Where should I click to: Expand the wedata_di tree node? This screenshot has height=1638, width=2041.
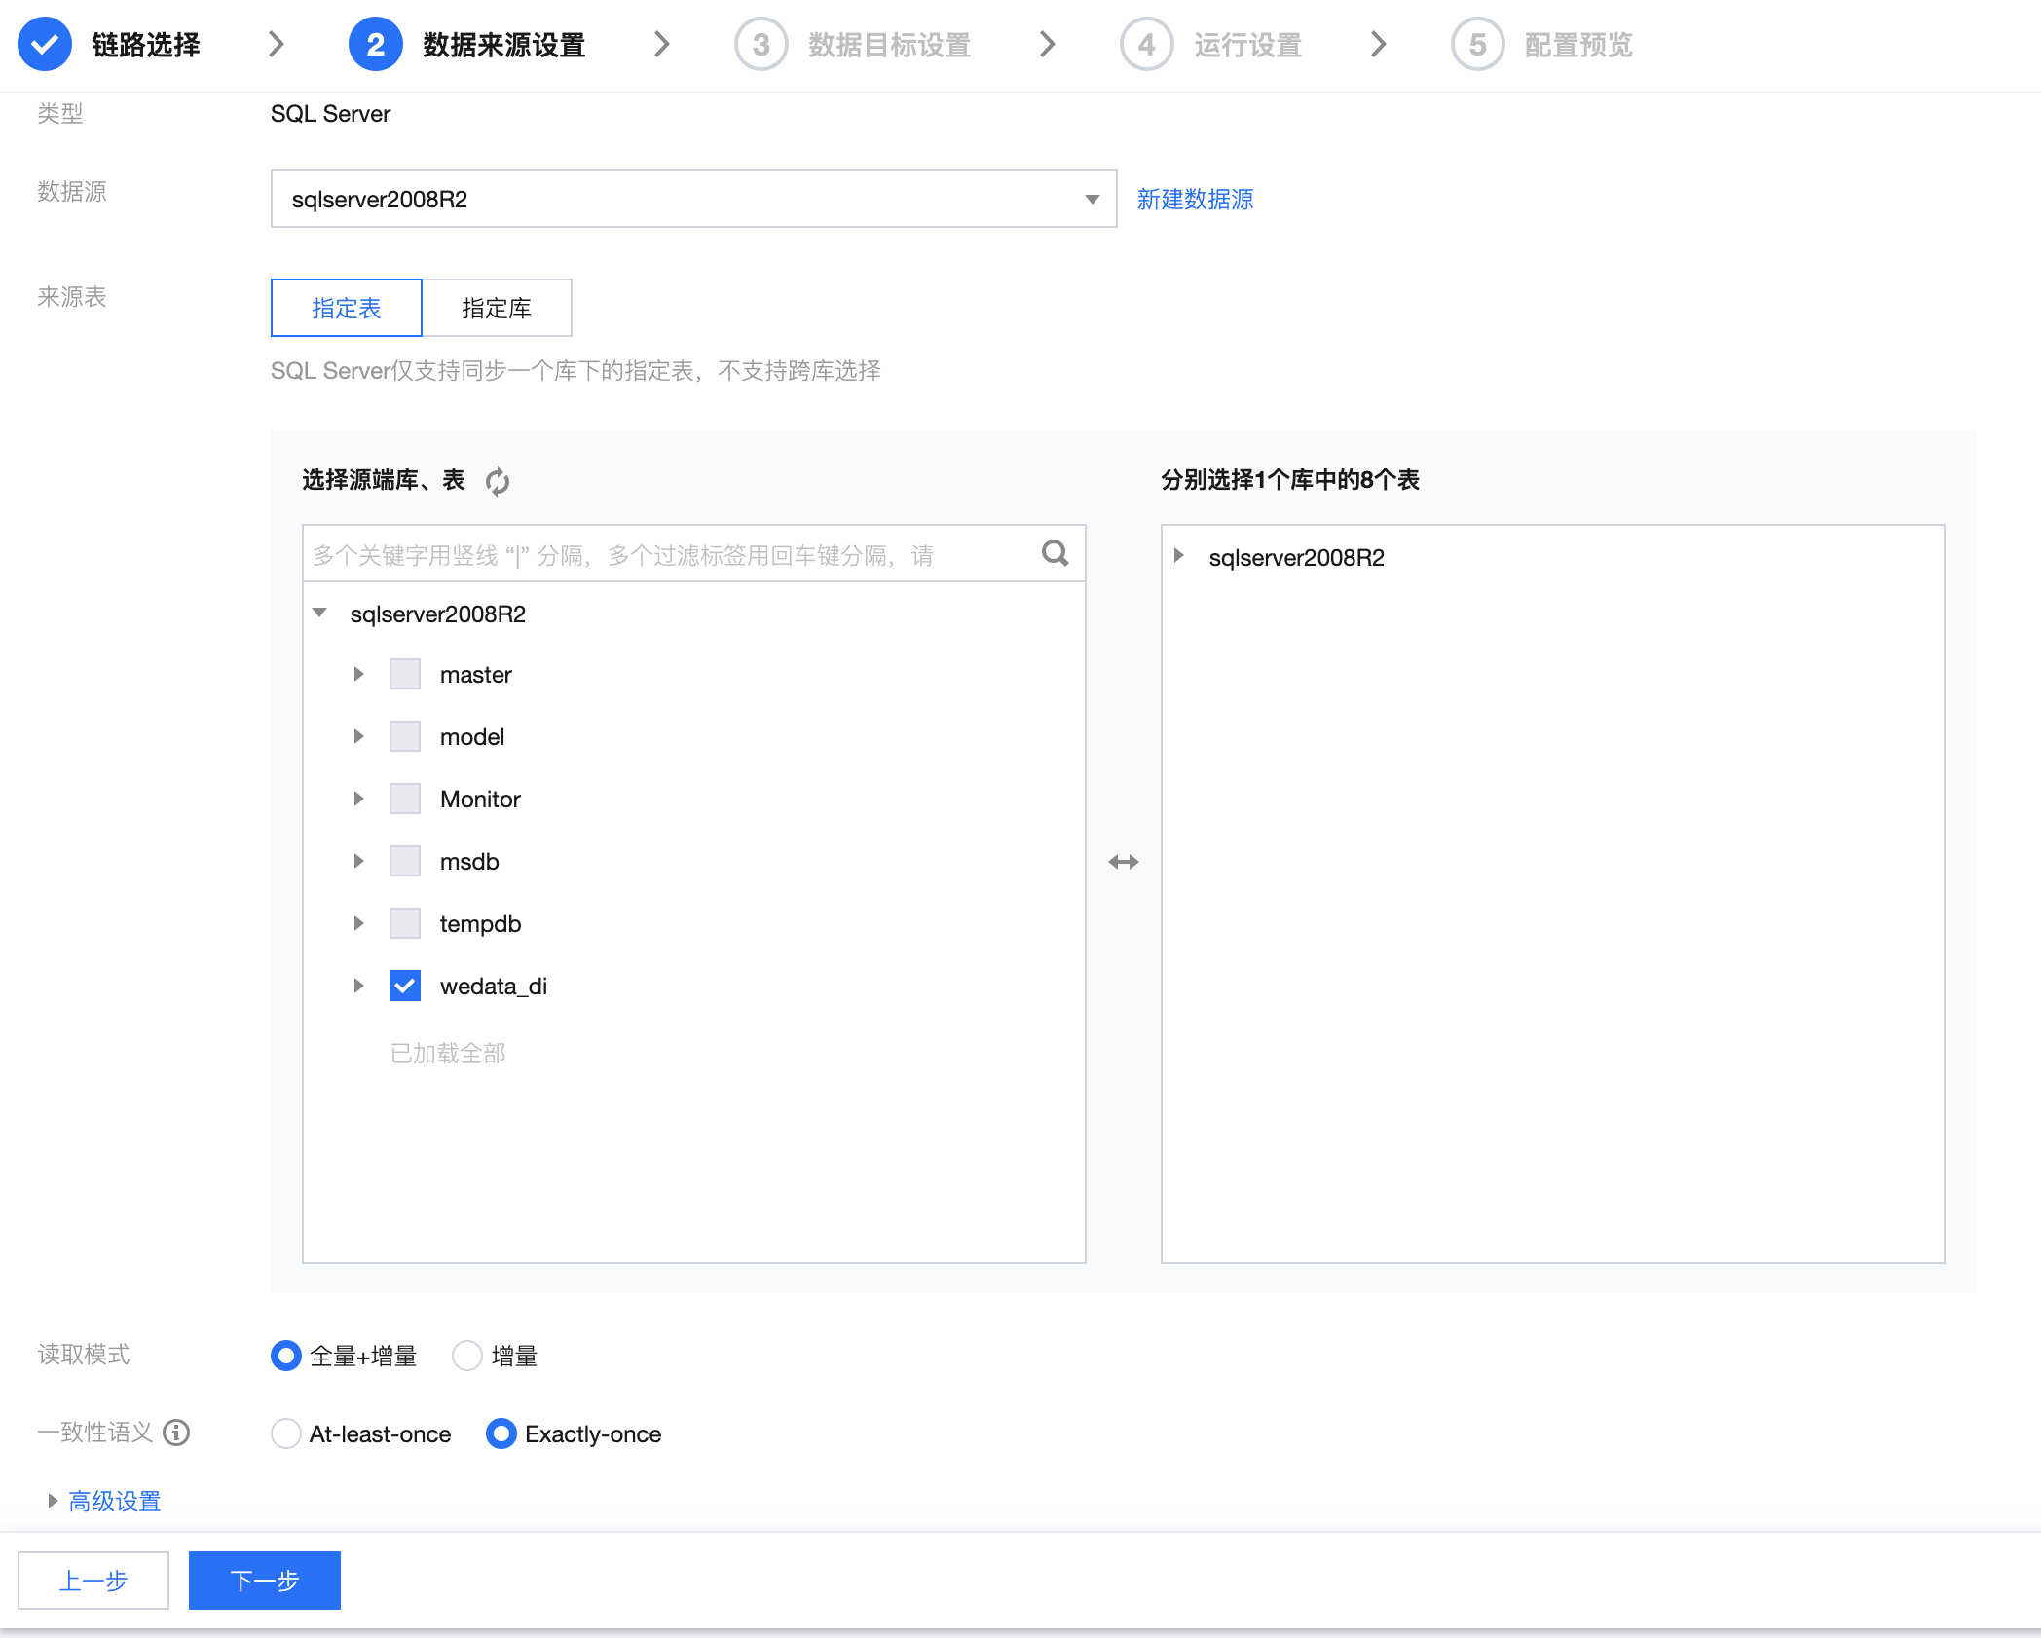click(358, 986)
